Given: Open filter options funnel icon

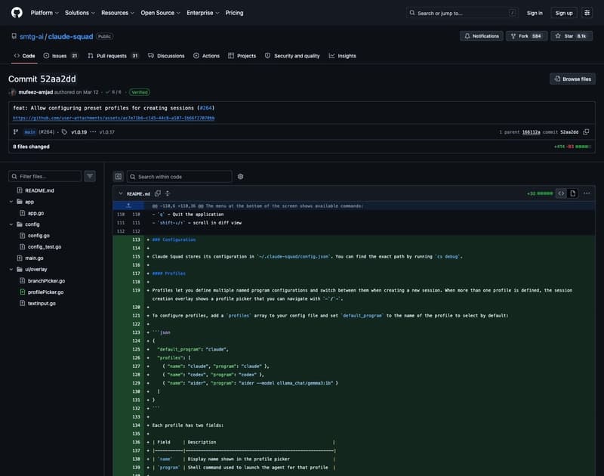Looking at the screenshot, I should pos(90,176).
